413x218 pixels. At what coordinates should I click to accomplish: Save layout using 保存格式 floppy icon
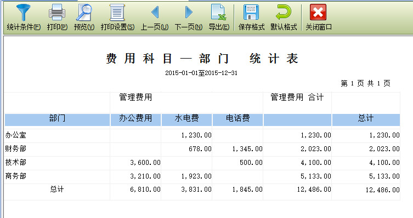[x=251, y=13]
